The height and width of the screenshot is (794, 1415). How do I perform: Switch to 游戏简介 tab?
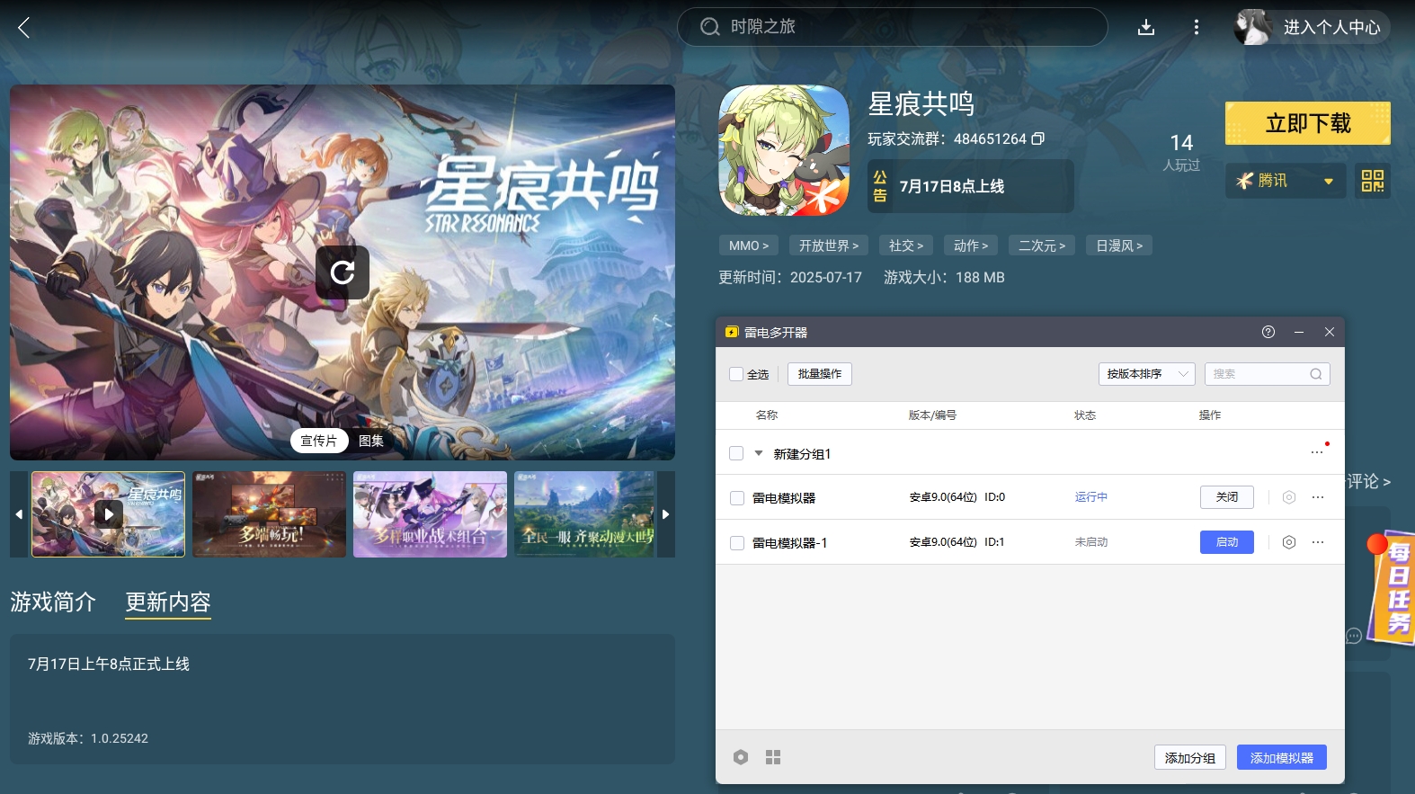(53, 602)
